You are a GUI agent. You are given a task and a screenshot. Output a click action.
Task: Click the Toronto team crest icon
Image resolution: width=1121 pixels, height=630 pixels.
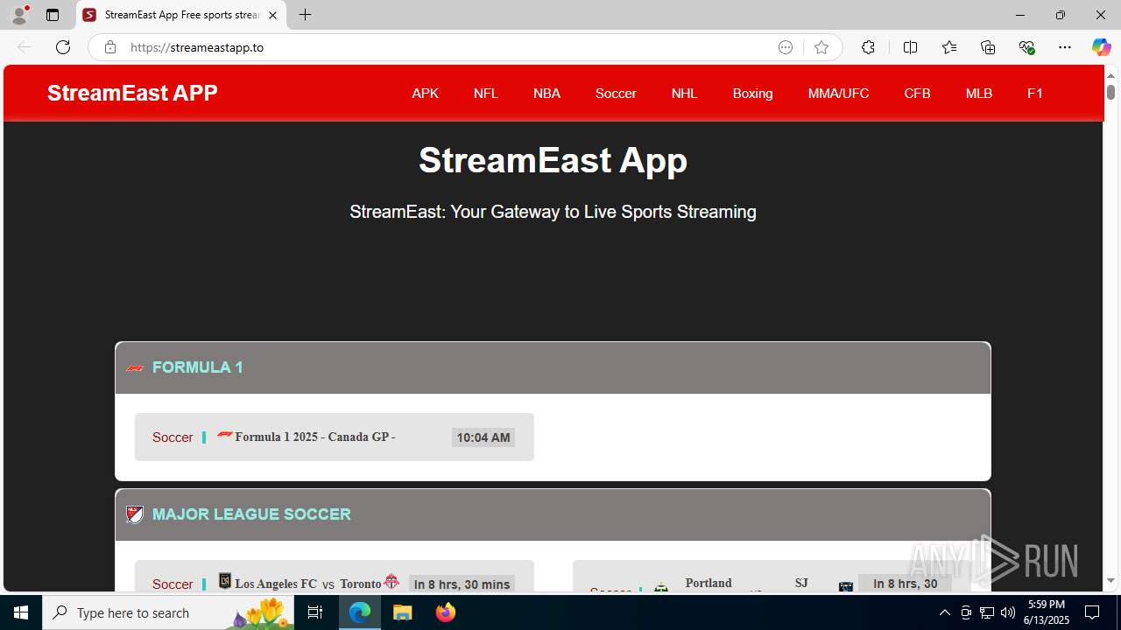[391, 582]
